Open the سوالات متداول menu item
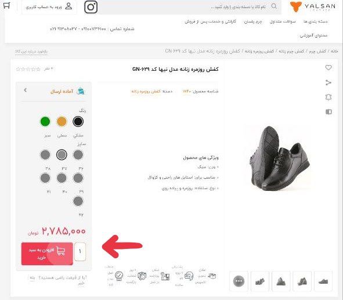Image resolution: width=343 pixels, height=300 pixels. click(x=283, y=21)
